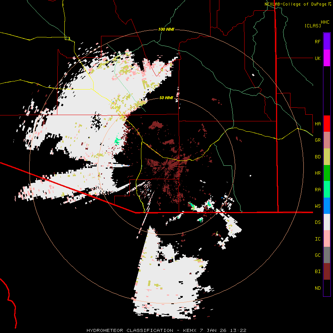Click the HA red legend swatch
The width and height of the screenshot is (333, 333).
(327, 124)
